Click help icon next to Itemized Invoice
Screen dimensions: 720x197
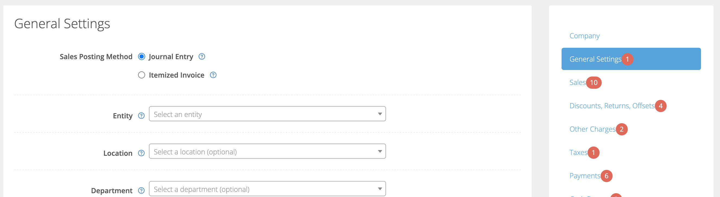coord(213,75)
